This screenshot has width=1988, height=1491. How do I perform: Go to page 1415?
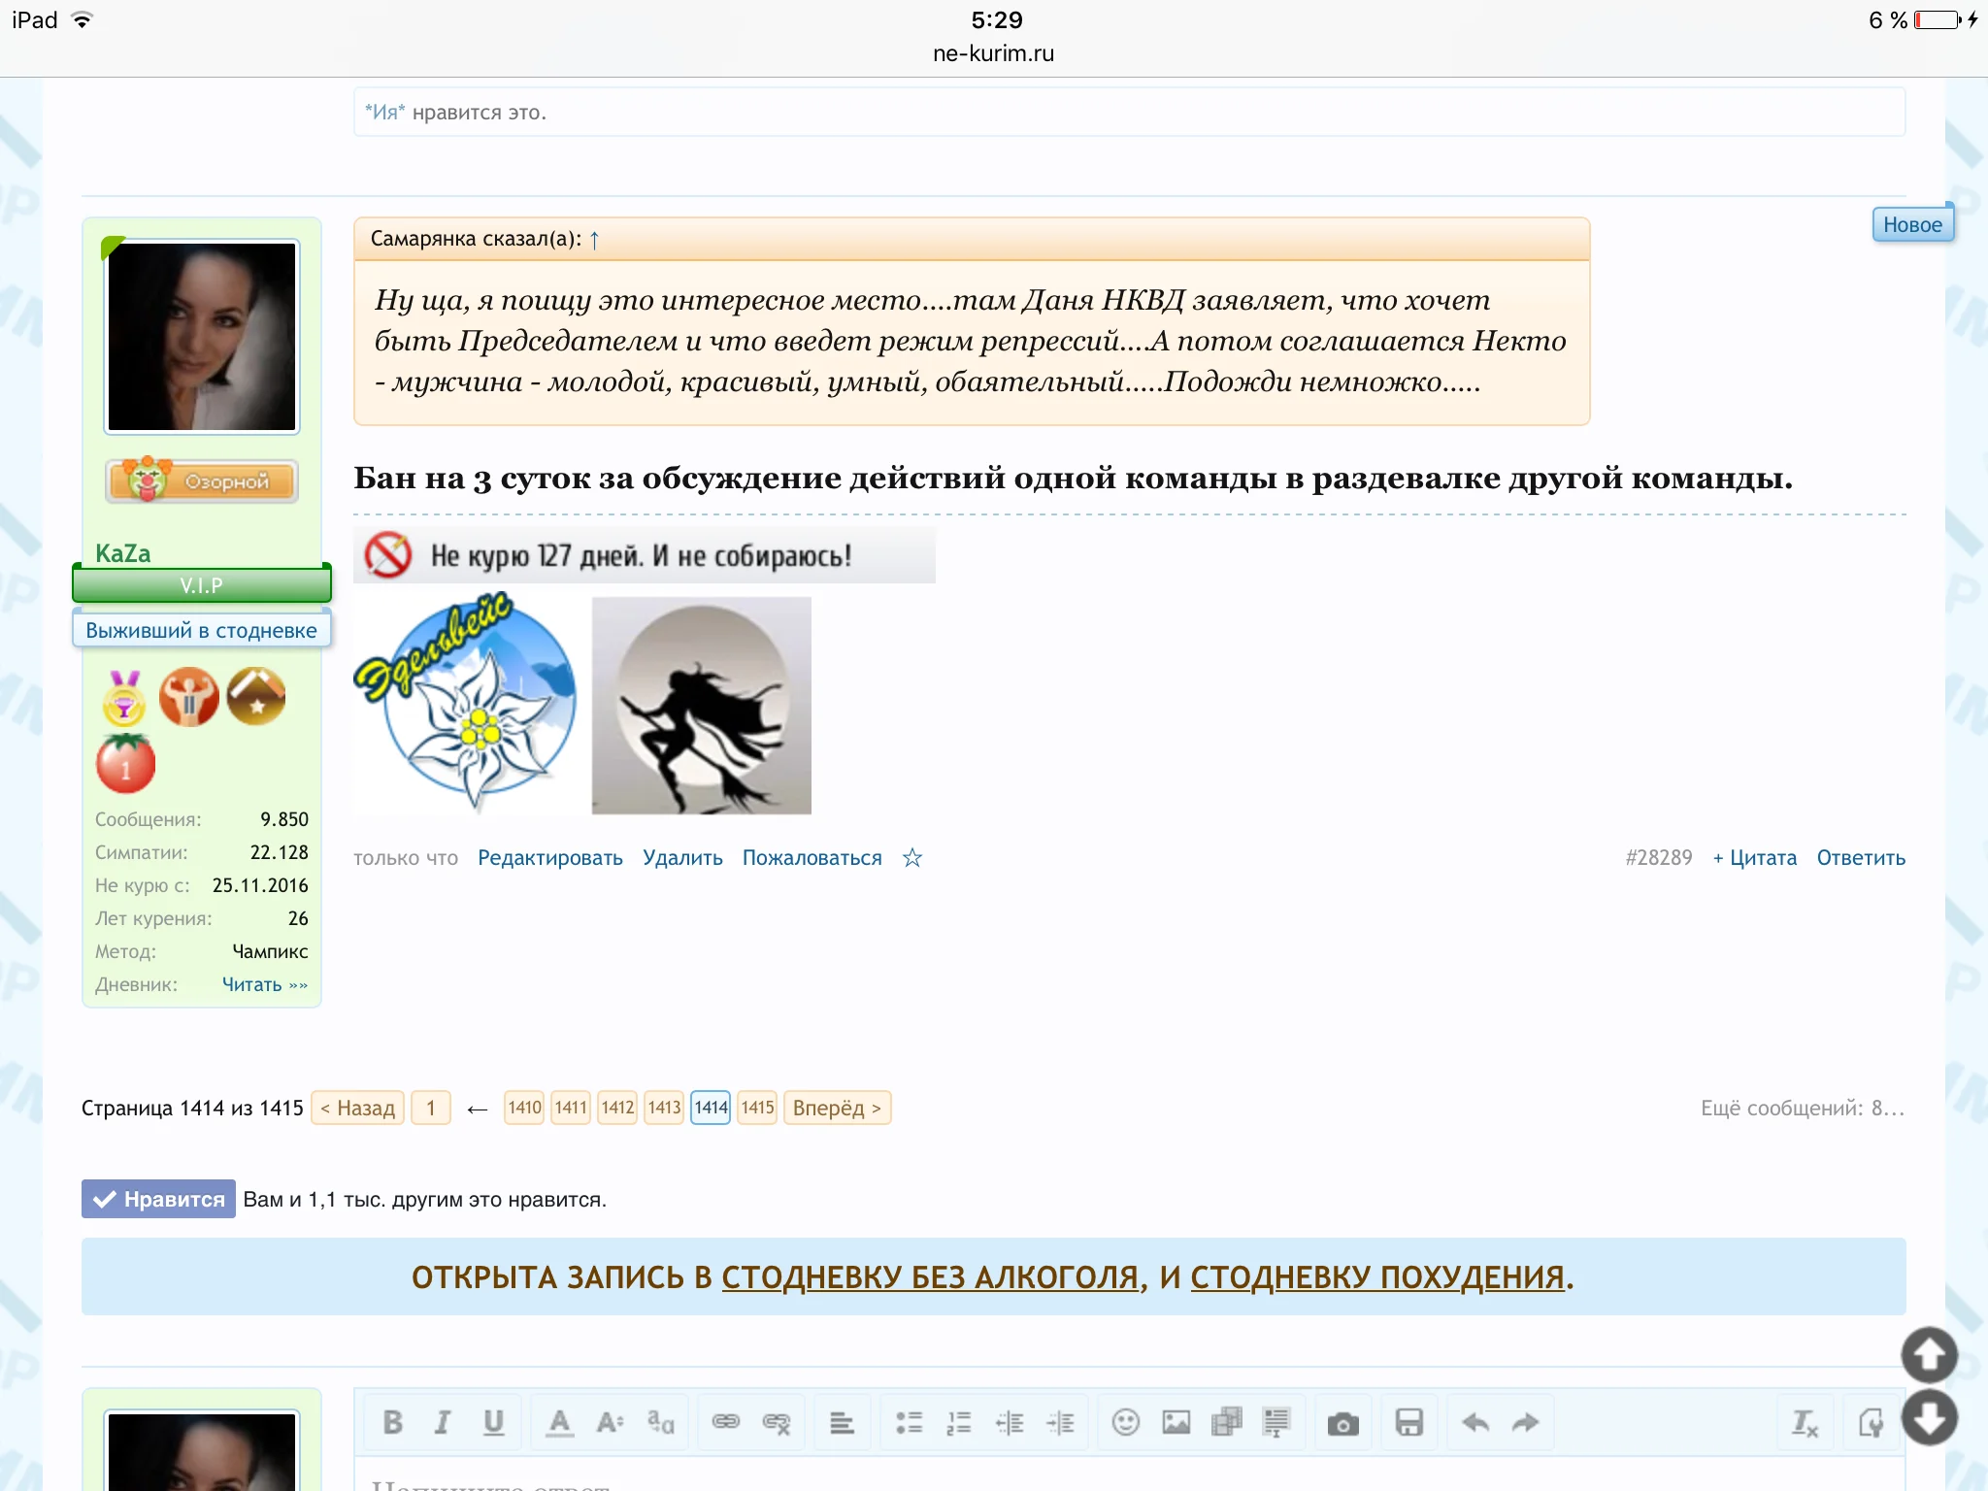[x=757, y=1108]
